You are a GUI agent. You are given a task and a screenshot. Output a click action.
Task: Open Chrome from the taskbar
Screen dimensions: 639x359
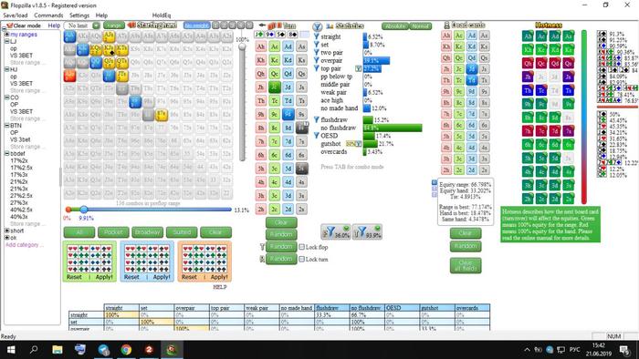tap(126, 350)
